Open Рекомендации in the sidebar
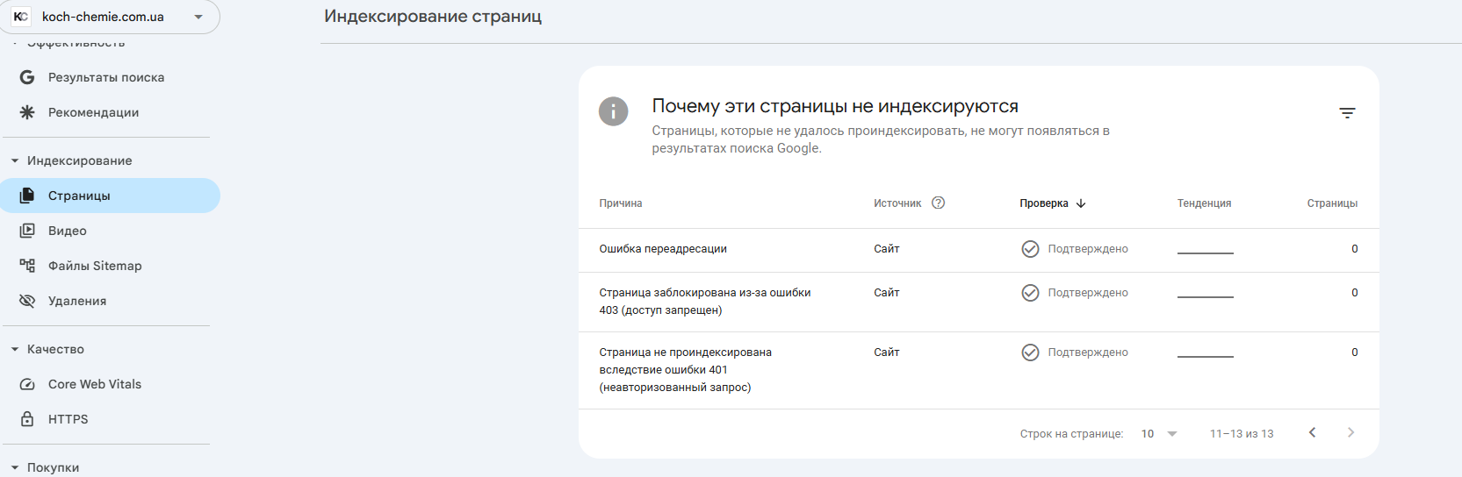 click(93, 112)
